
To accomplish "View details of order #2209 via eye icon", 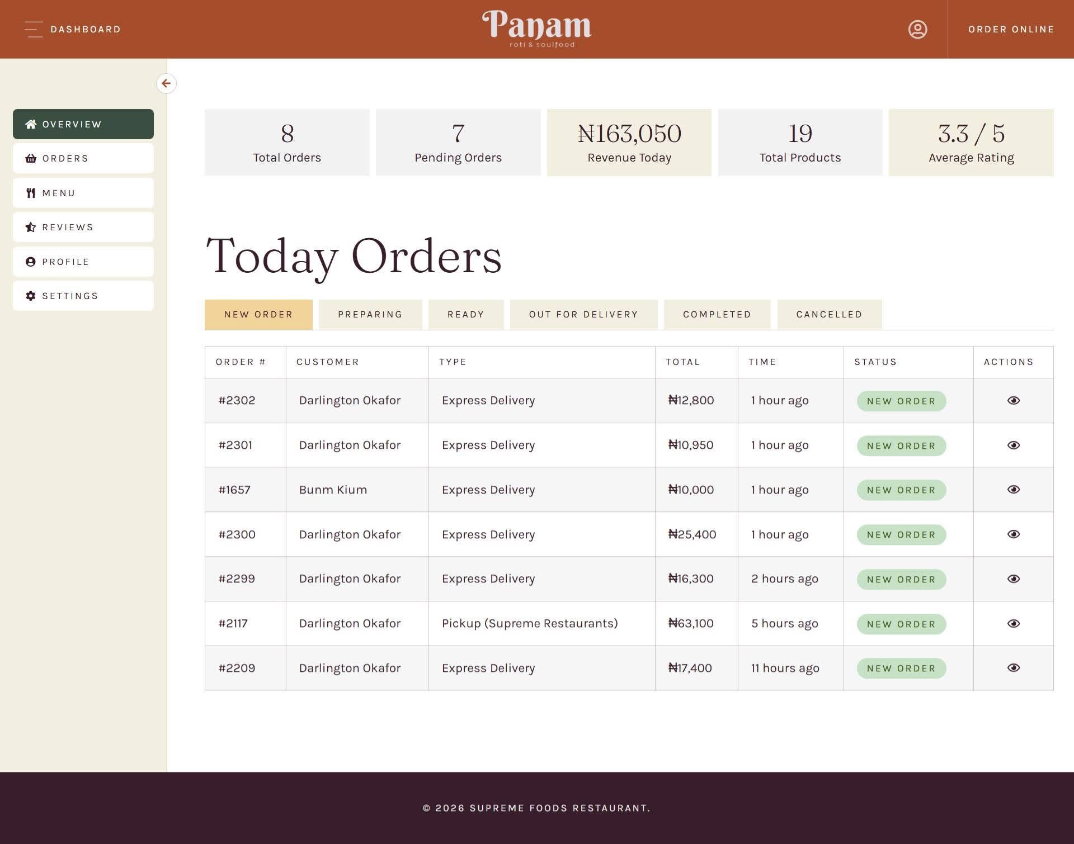I will pyautogui.click(x=1013, y=668).
